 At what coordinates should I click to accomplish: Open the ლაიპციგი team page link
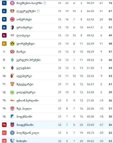23,36
